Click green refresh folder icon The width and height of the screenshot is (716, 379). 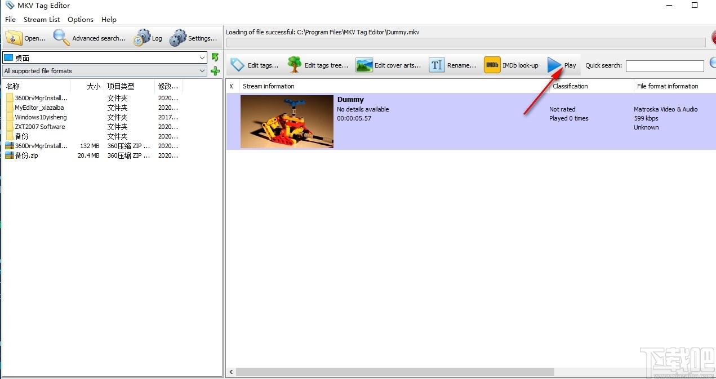click(215, 57)
